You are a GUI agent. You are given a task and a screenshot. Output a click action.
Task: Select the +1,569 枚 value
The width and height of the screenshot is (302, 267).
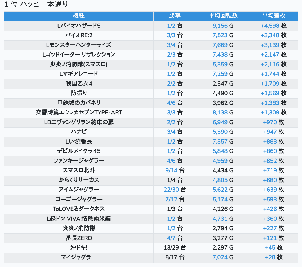(x=273, y=93)
